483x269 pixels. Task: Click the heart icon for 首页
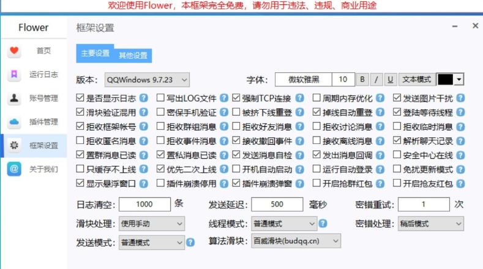click(14, 51)
